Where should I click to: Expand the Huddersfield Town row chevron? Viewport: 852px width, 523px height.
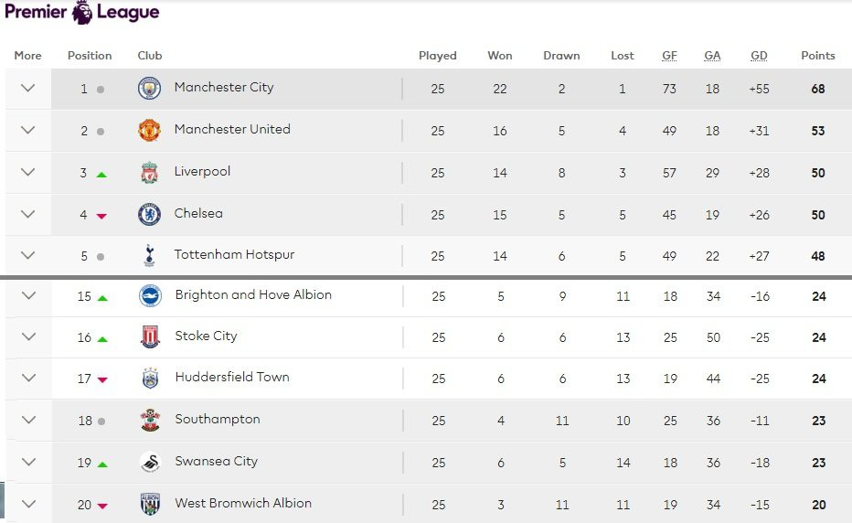tap(28, 379)
